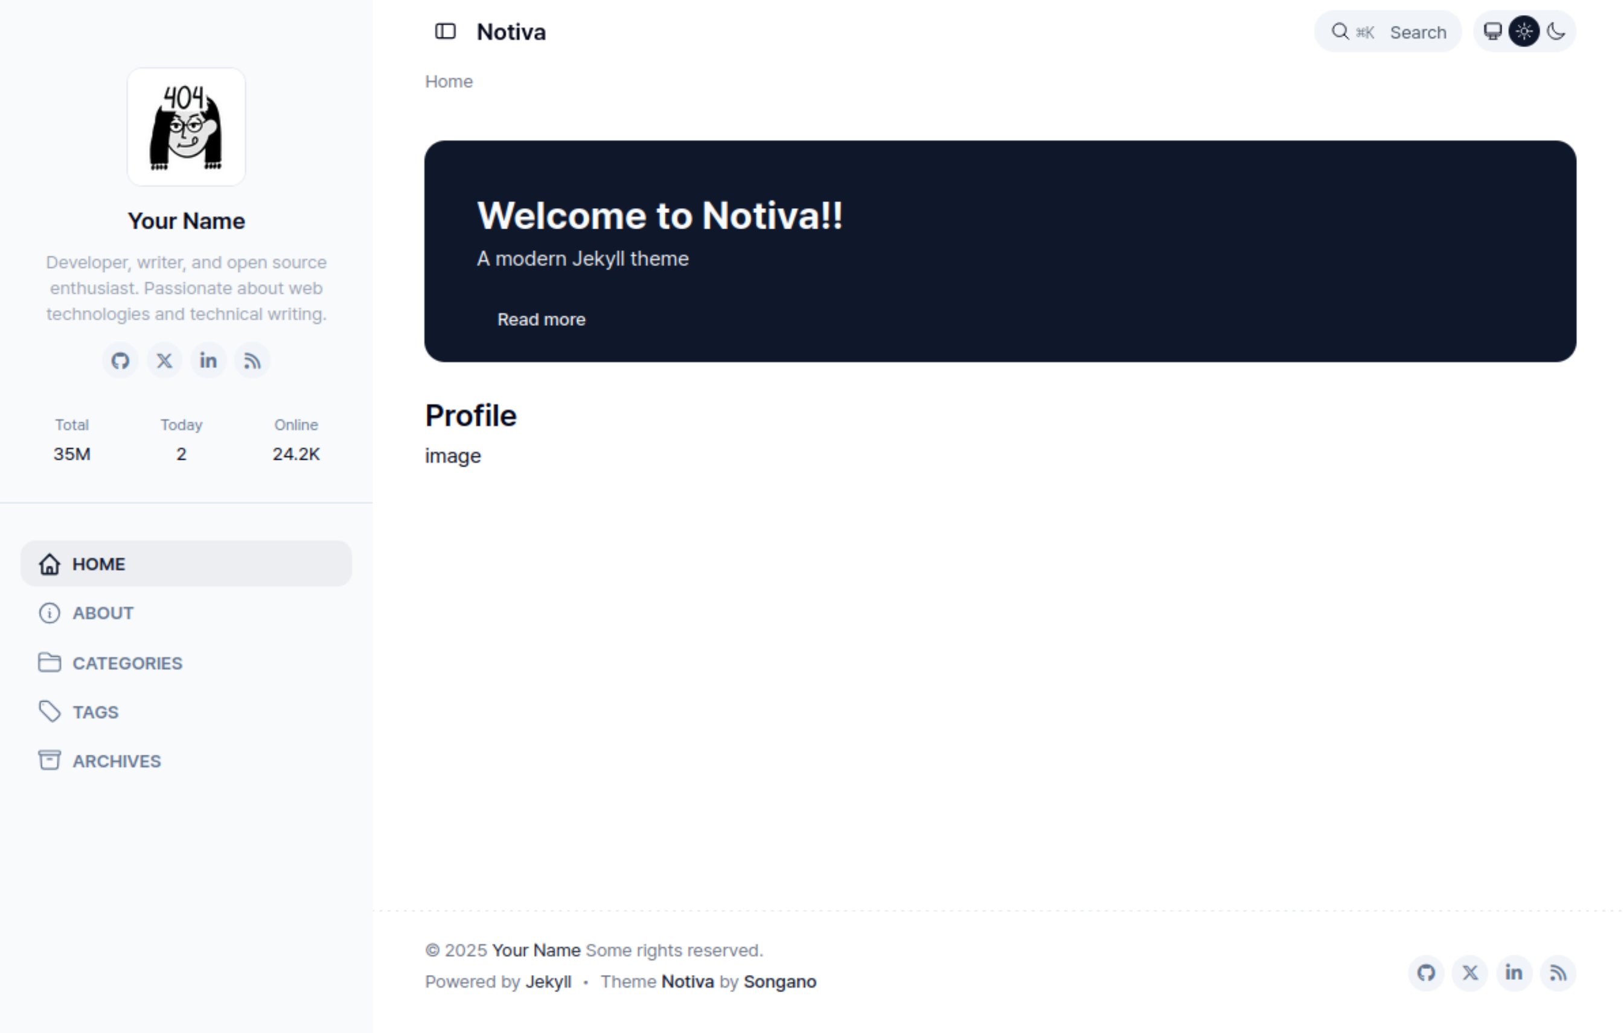Image resolution: width=1624 pixels, height=1033 pixels.
Task: Enable system theme with the monitor toggle
Action: coord(1493,31)
